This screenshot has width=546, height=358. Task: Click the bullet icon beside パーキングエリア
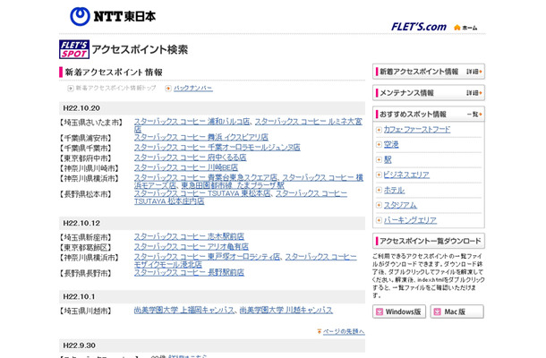pyautogui.click(x=379, y=220)
